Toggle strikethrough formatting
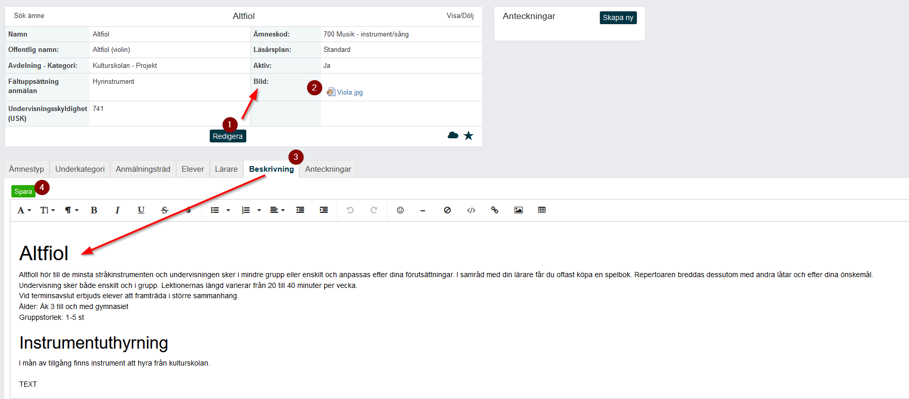Image resolution: width=909 pixels, height=399 pixels. [165, 210]
